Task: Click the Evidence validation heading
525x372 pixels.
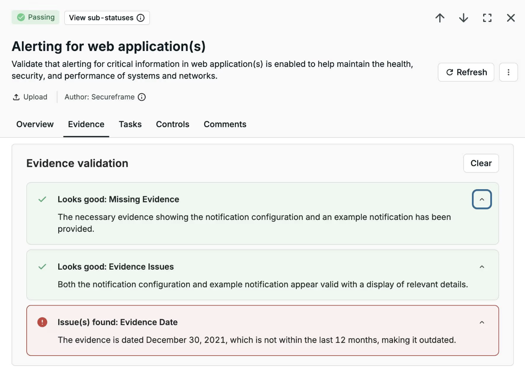Action: click(77, 163)
